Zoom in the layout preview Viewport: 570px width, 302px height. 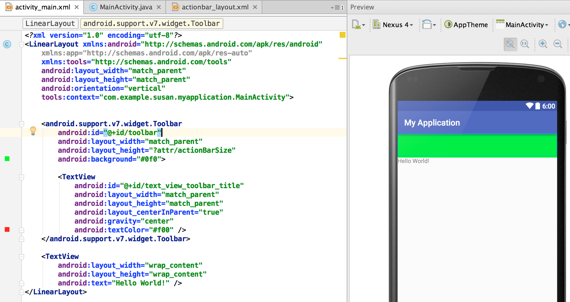[543, 44]
